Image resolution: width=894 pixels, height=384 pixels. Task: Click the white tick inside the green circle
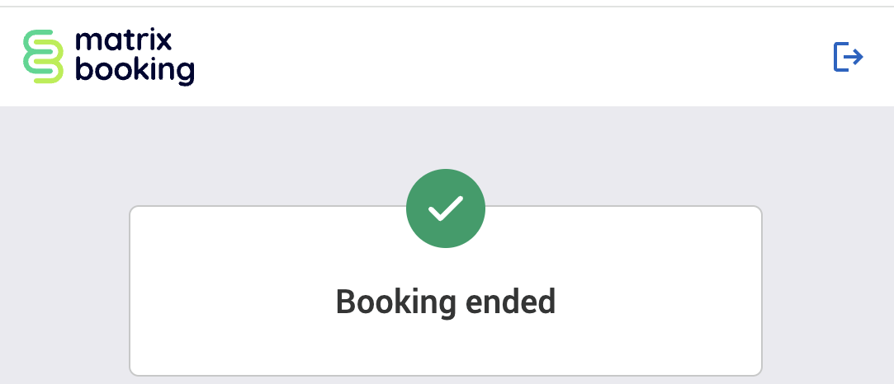tap(446, 209)
